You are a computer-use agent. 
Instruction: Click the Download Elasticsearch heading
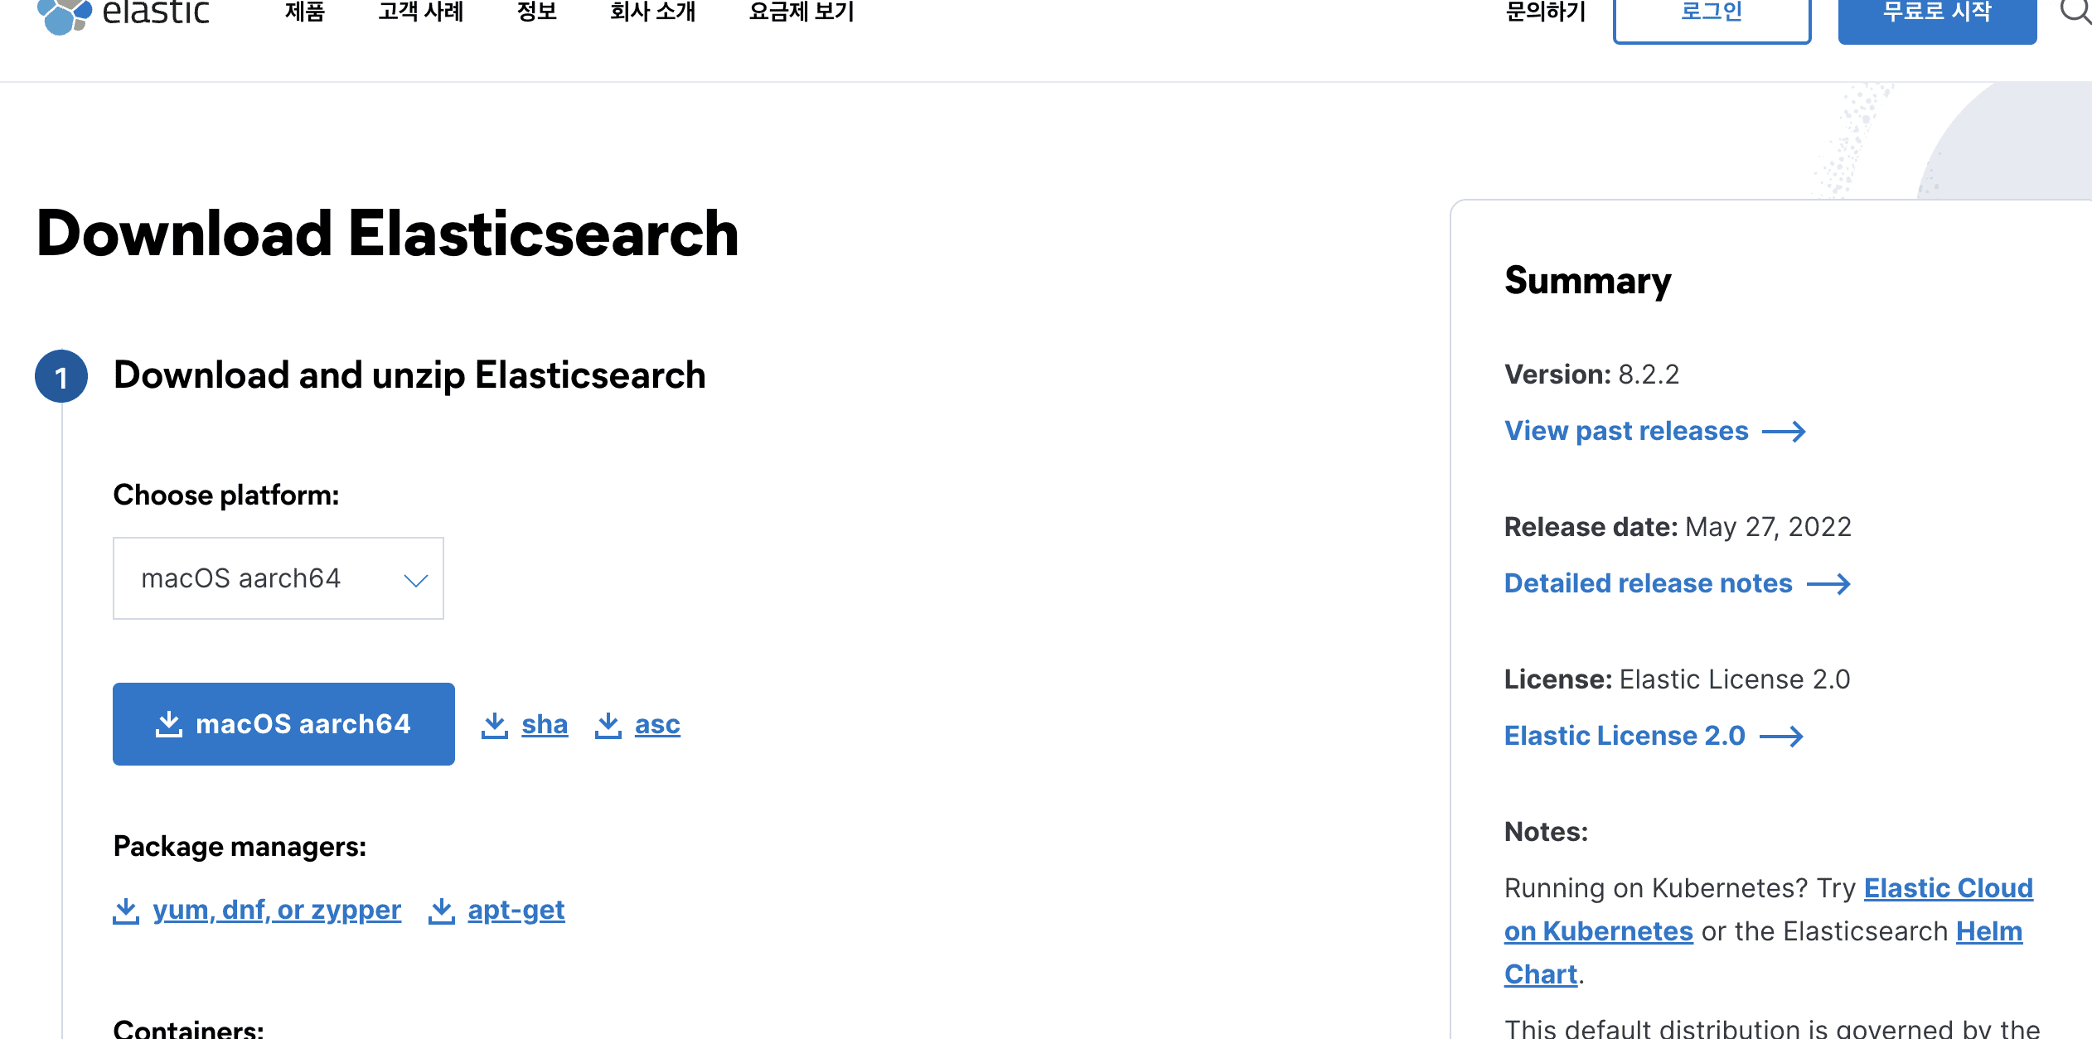(387, 233)
